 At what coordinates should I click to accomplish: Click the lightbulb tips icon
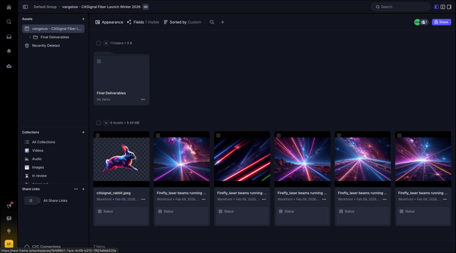click(9, 231)
